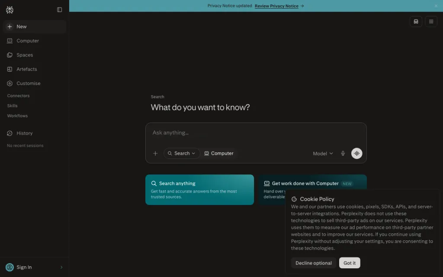The width and height of the screenshot is (443, 277).
Task: Click the Computer monitor icon in the sidebar
Action: [x=10, y=41]
